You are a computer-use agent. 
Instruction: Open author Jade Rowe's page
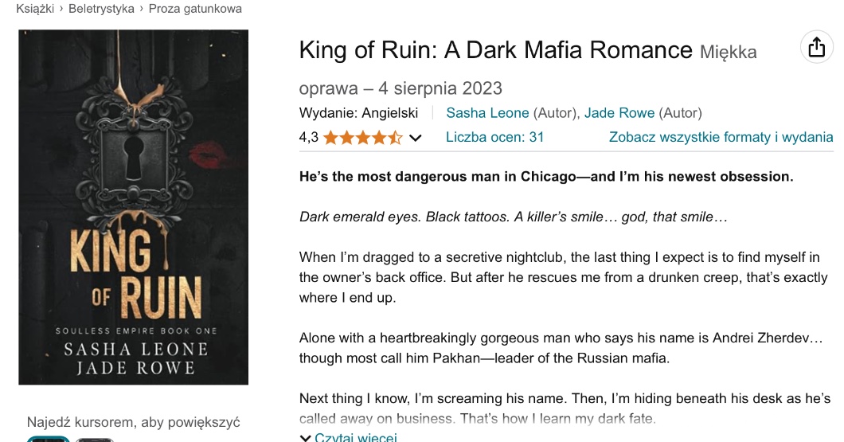619,113
